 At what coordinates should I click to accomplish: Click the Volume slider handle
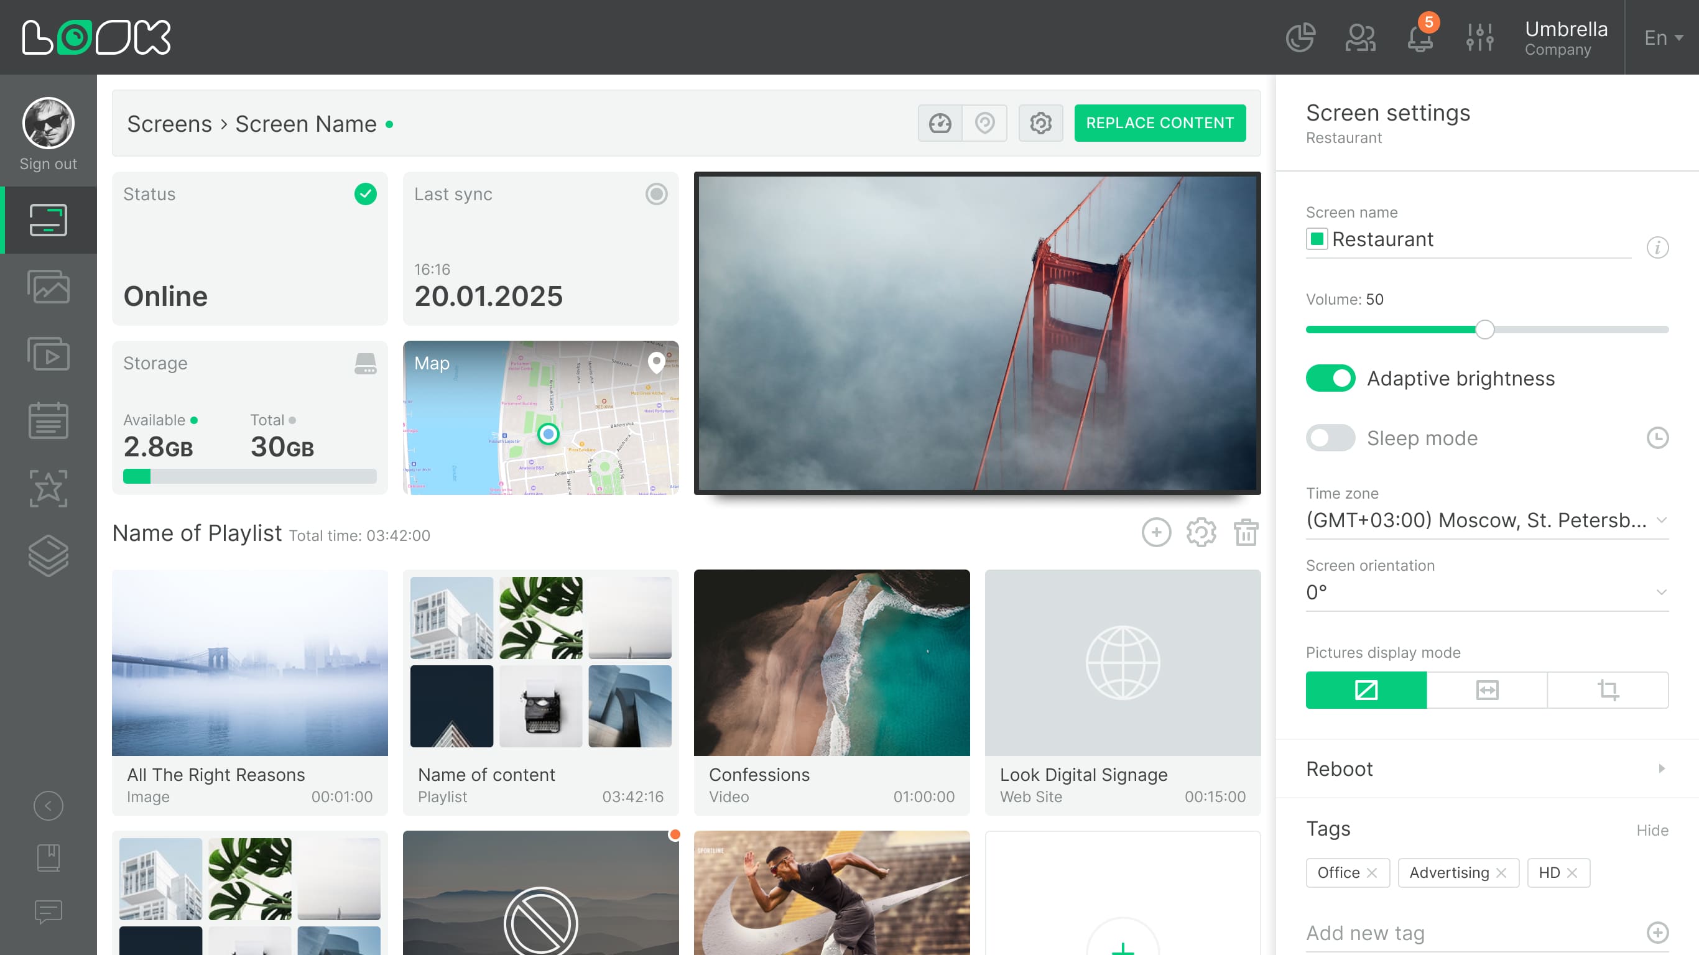click(x=1484, y=330)
